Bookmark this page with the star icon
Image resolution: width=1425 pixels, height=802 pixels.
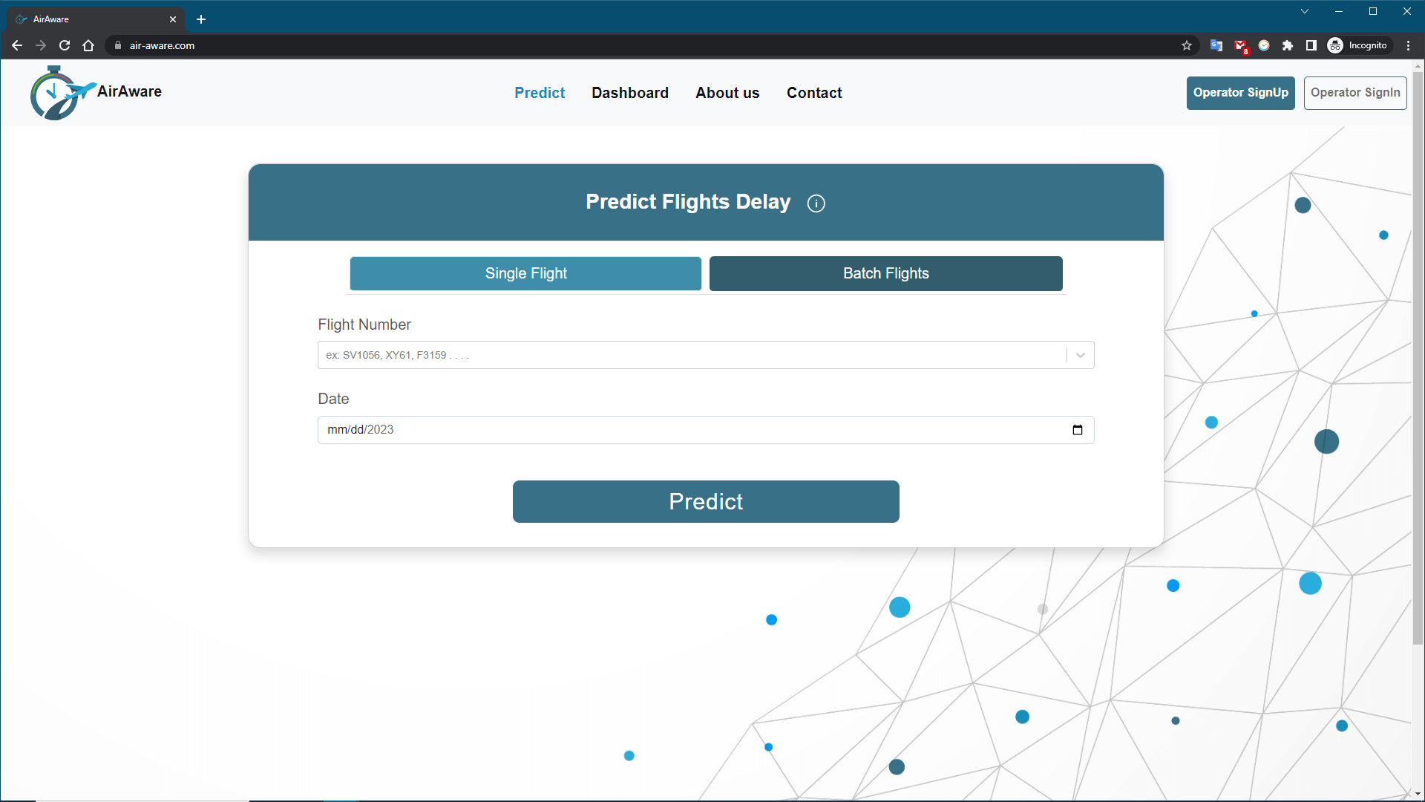tap(1187, 45)
